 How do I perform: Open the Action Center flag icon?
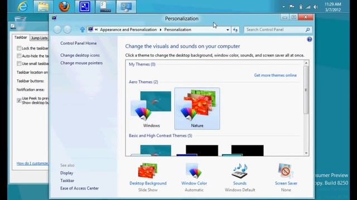point(292,7)
